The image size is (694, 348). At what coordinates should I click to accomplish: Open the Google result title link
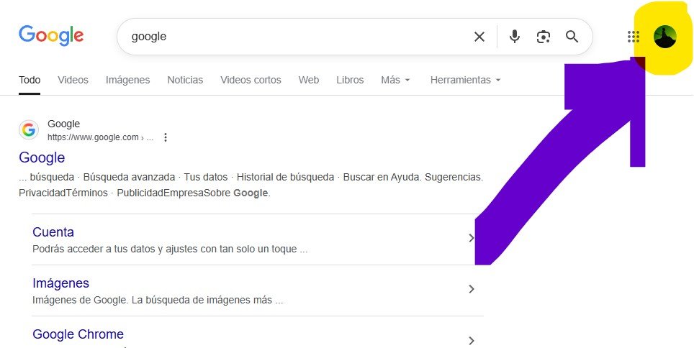(42, 157)
